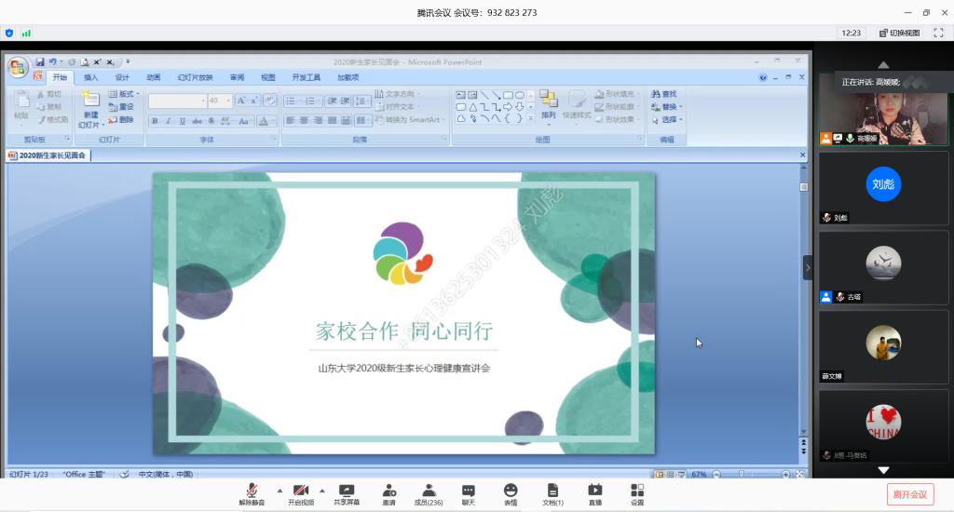The width and height of the screenshot is (954, 512).
Task: Open meeting settings (设置)
Action: click(x=637, y=493)
